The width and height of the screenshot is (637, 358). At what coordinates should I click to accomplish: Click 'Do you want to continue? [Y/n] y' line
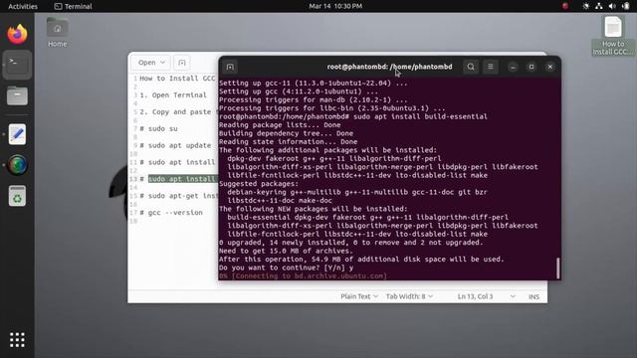[x=286, y=268]
